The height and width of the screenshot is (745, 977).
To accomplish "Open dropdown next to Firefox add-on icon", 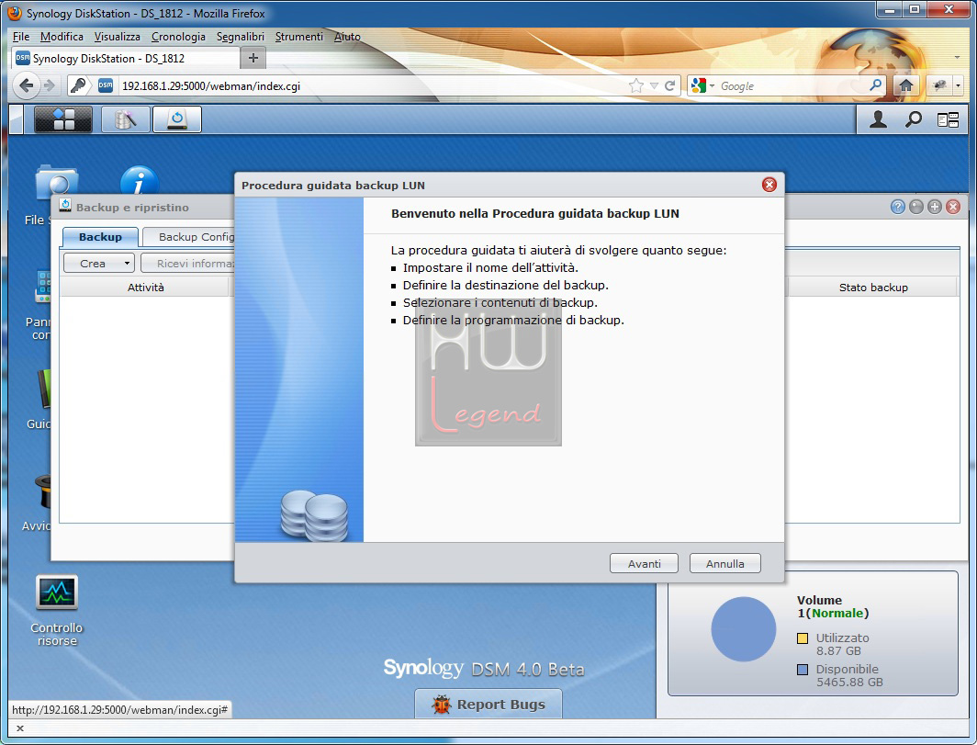I will (958, 86).
